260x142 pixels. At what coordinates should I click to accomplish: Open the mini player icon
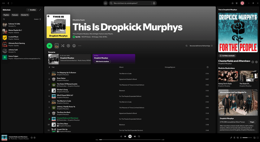254,138
